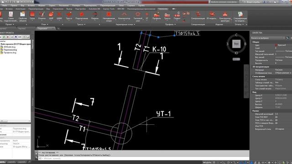Click the help icon in title bar
This screenshot has width=292, height=164.
[275, 2]
